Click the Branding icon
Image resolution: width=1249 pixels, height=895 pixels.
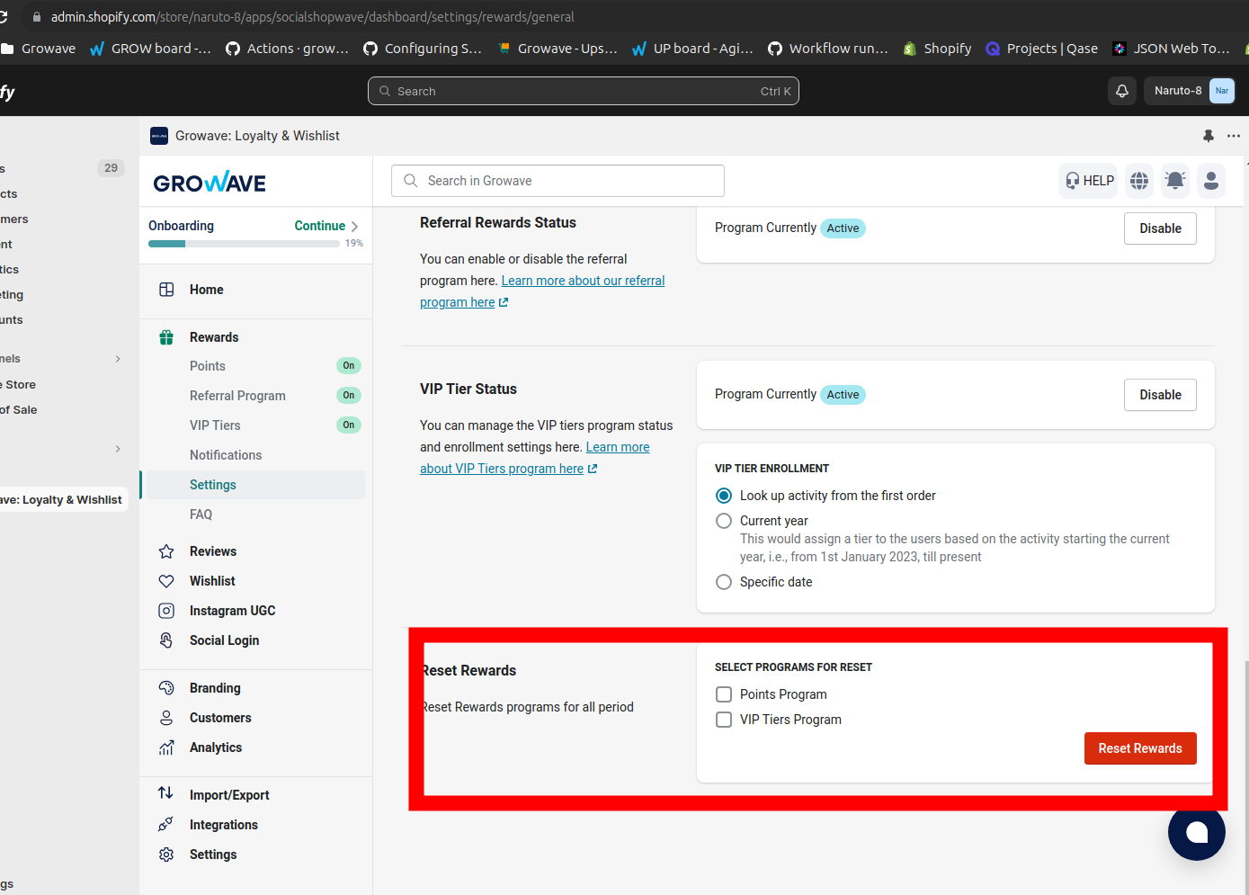[166, 688]
